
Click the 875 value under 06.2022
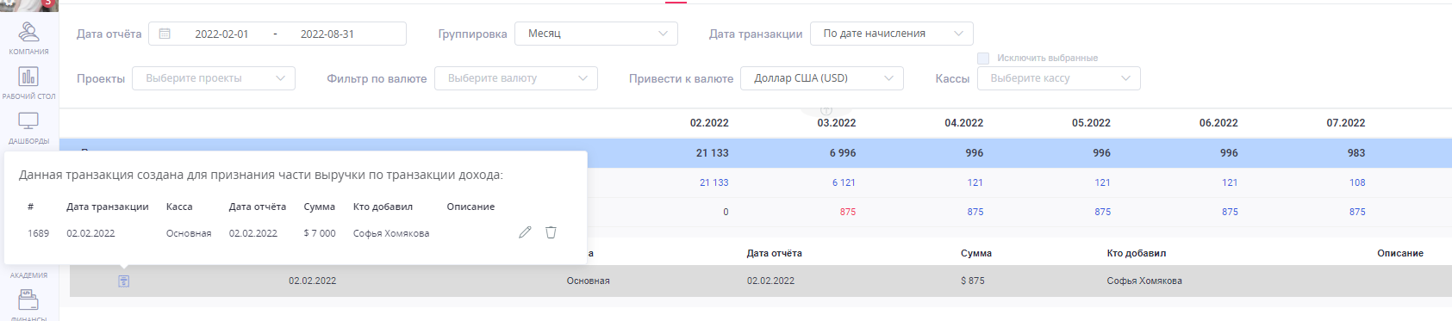tap(1230, 212)
